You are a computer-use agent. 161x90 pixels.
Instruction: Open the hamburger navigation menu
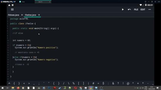pos(12,9)
